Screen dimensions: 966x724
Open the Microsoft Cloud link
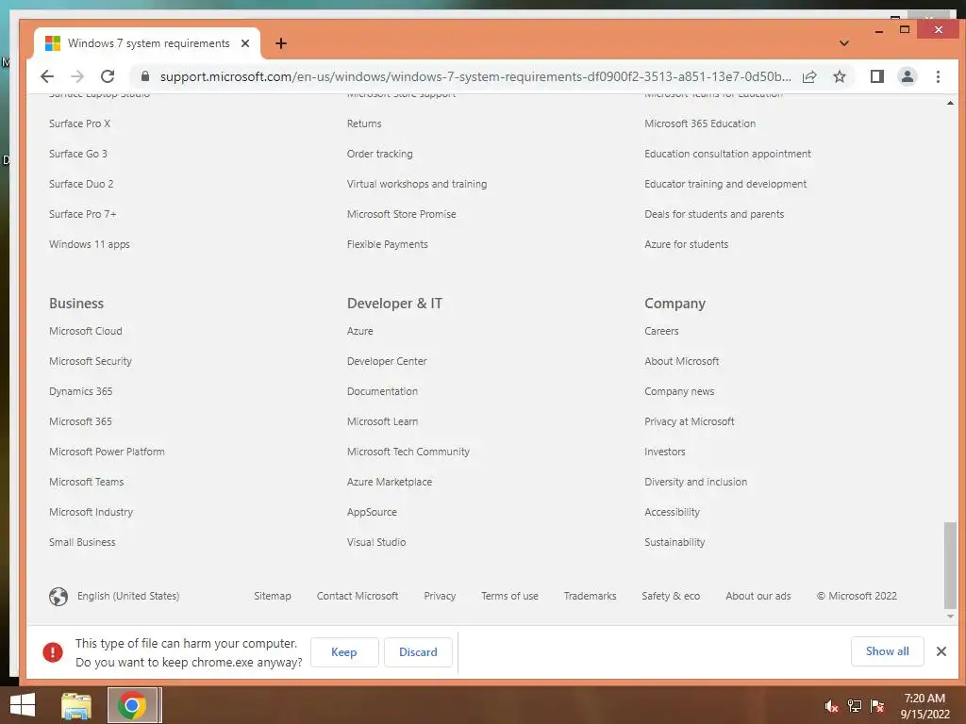click(86, 331)
